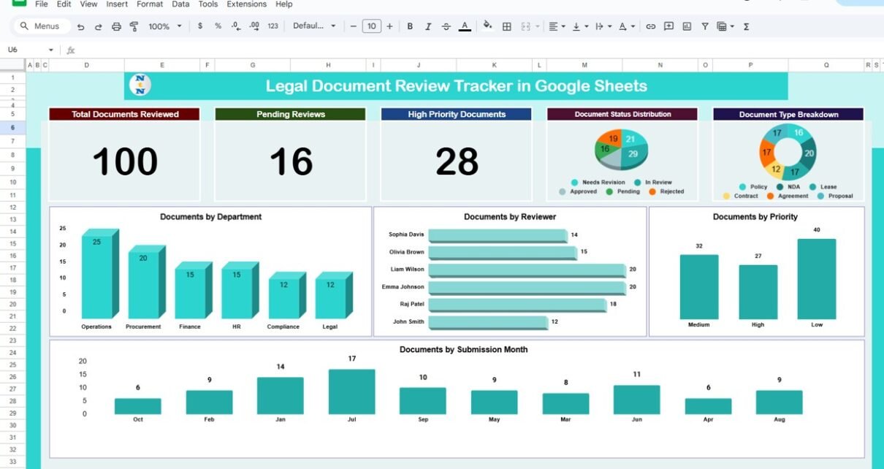Image resolution: width=884 pixels, height=469 pixels.
Task: Open the 100% zoom dropdown
Action: coord(165,26)
